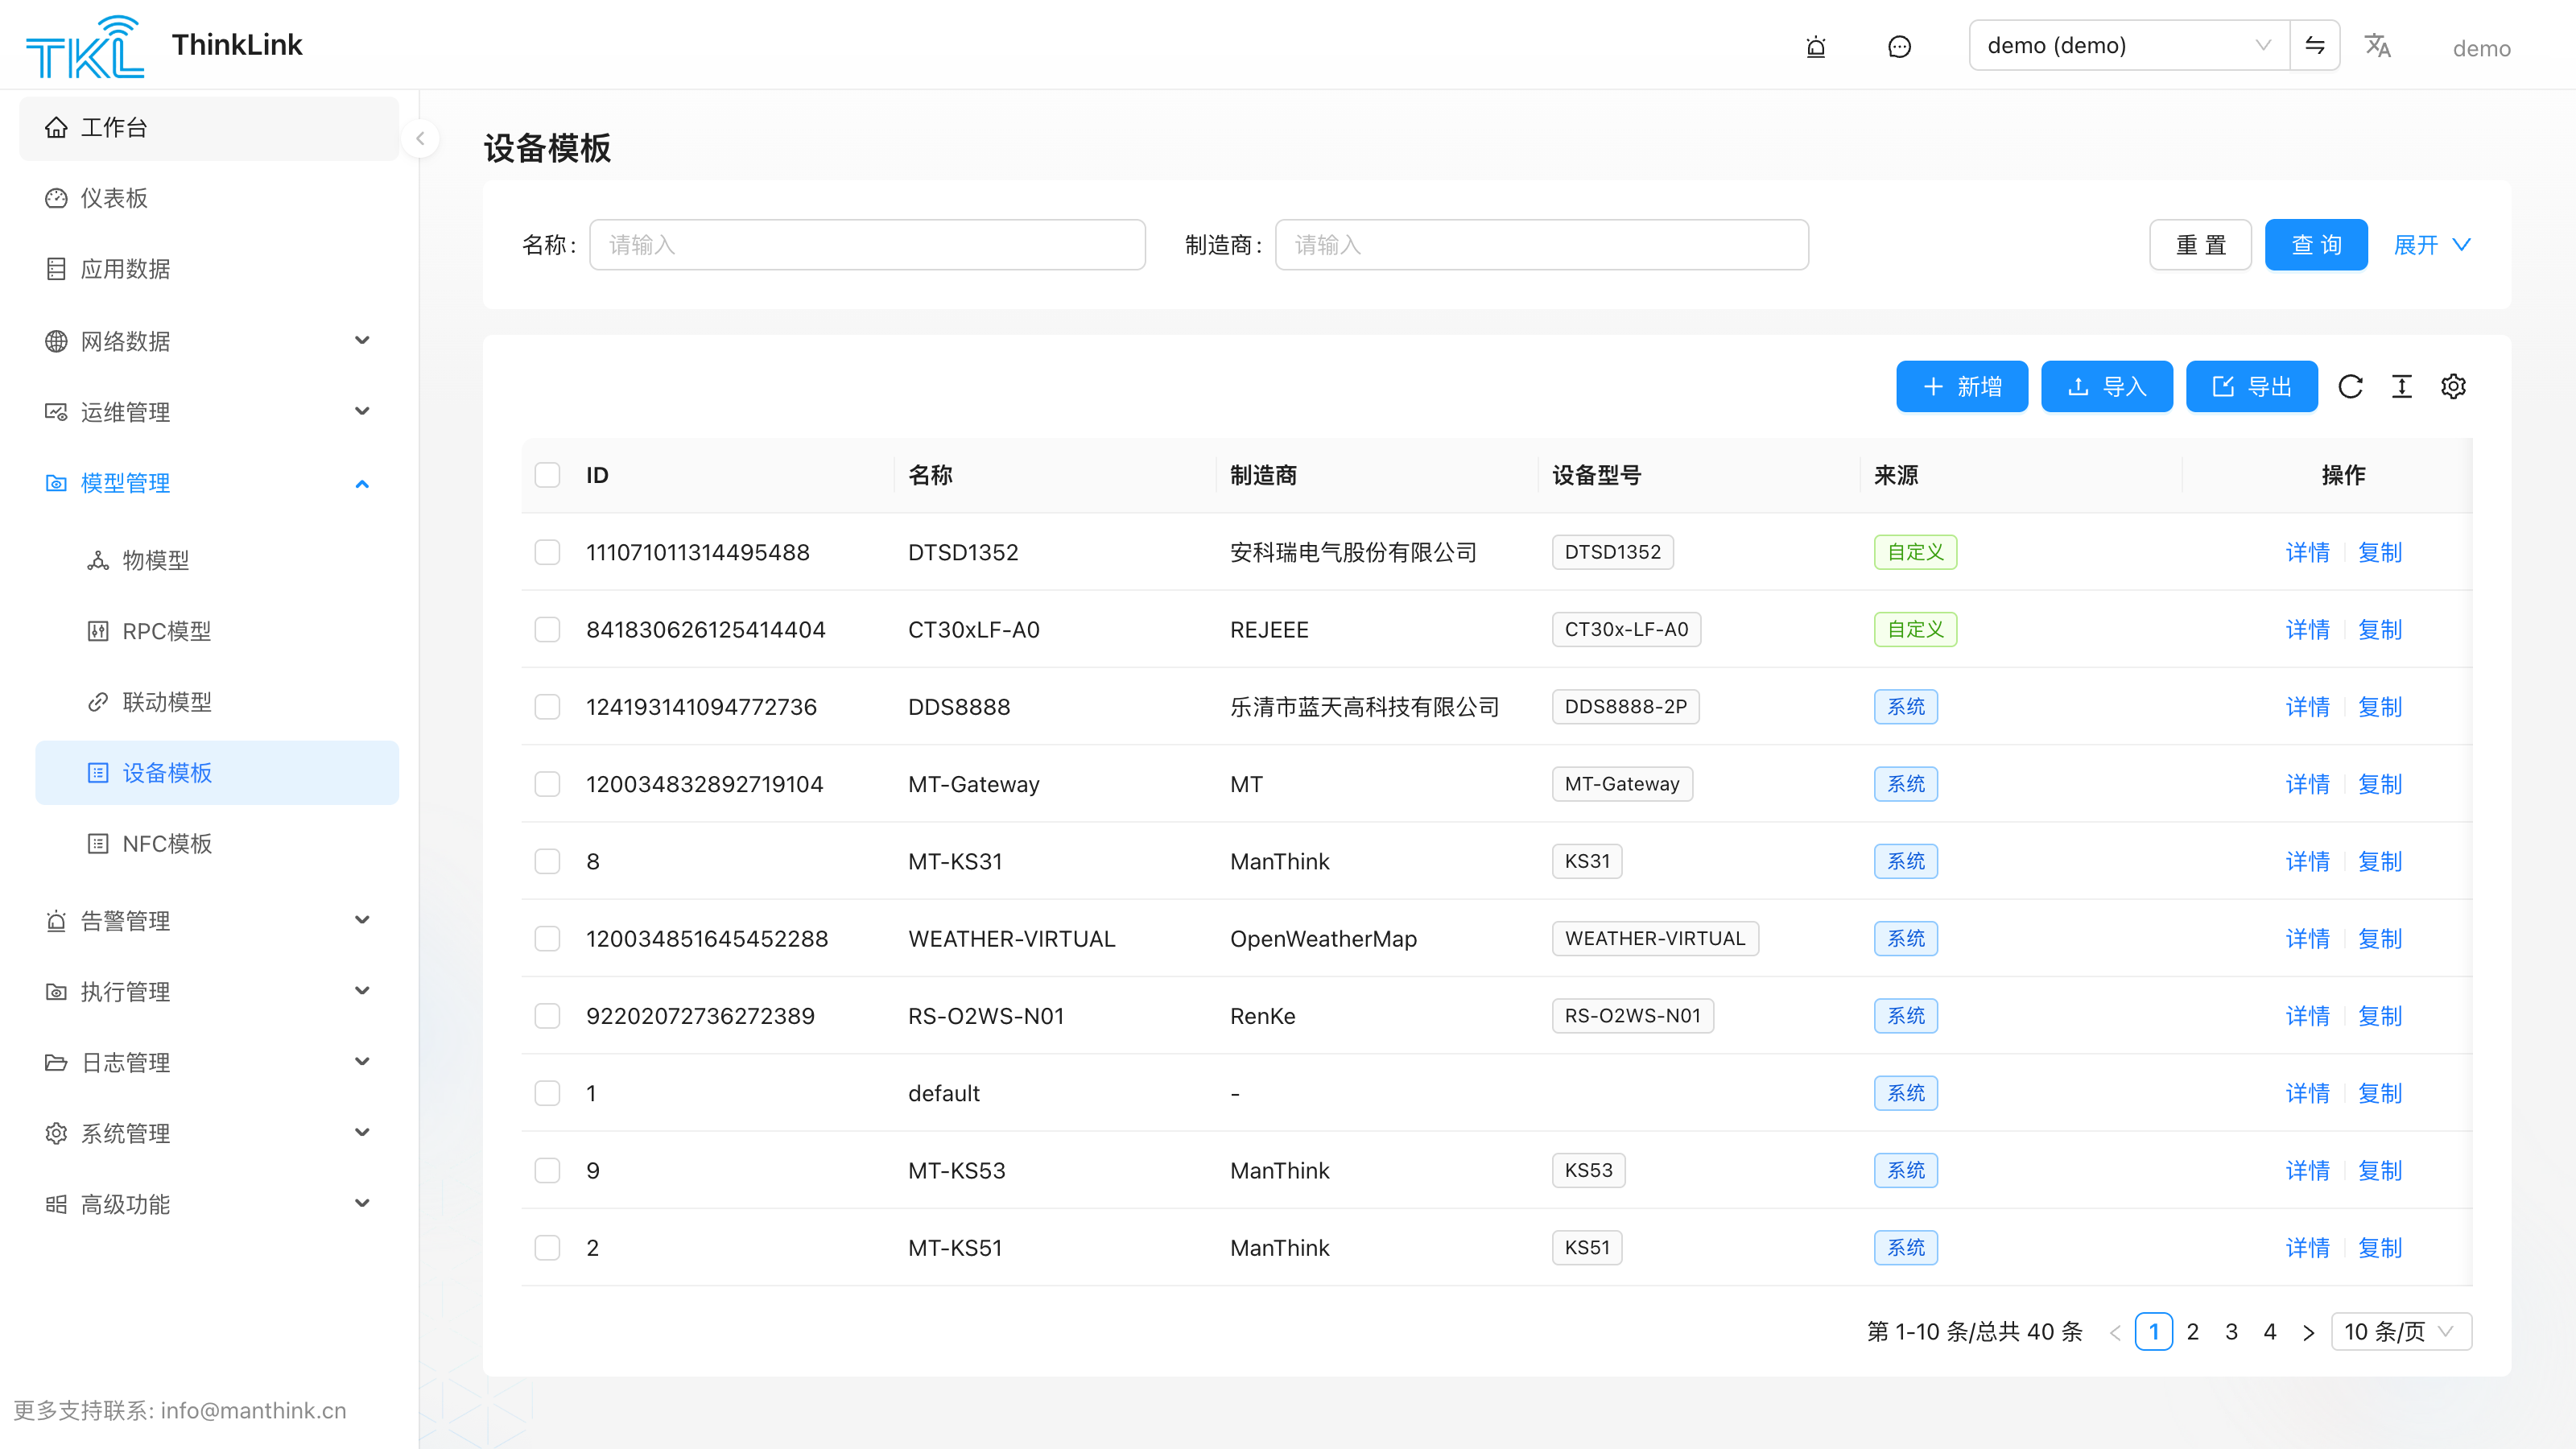Open 详情 for DTSD1352 row
This screenshot has height=1449, width=2576.
[x=2308, y=552]
